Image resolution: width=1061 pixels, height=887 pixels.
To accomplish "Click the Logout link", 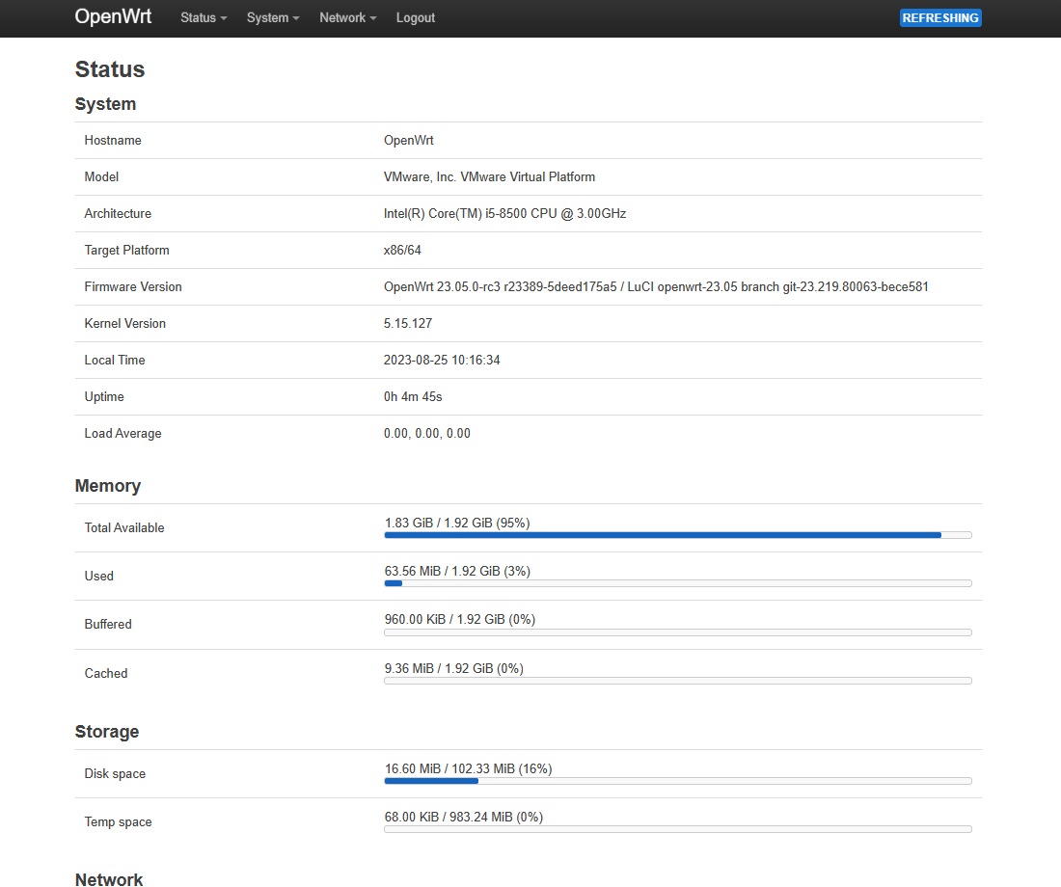I will click(x=416, y=17).
